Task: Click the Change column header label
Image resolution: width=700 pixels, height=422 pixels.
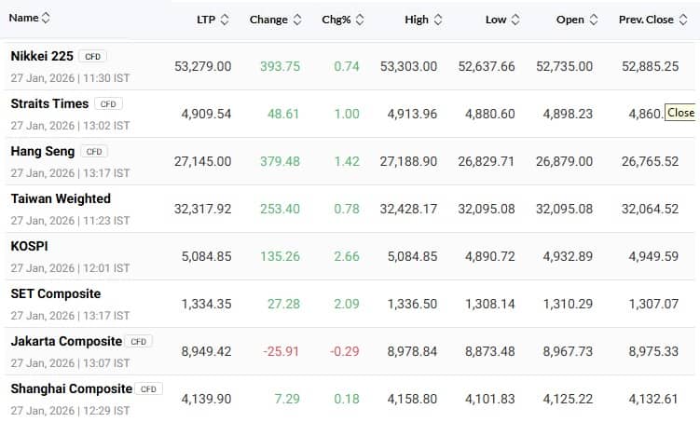Action: [x=268, y=20]
